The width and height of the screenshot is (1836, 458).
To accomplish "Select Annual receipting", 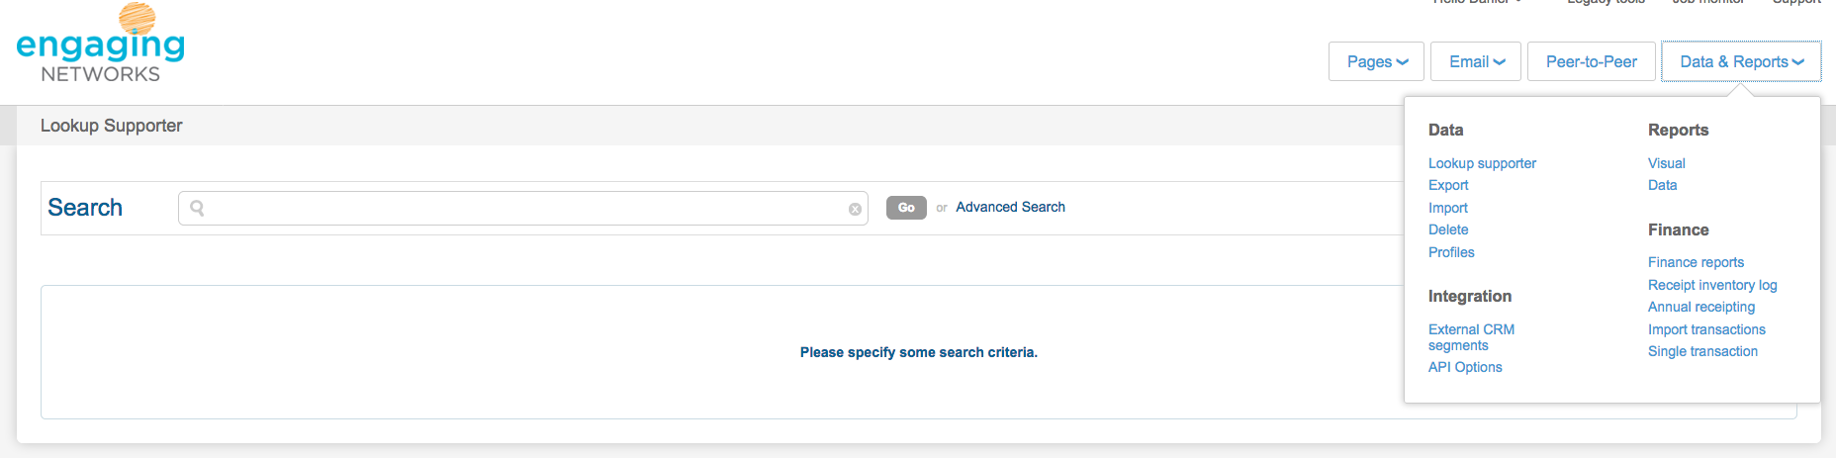I will pos(1701,307).
